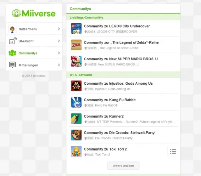The width and height of the screenshot is (201, 176).
Task: Click the Mii avatar in Nutzermenü
Action: 12,29
